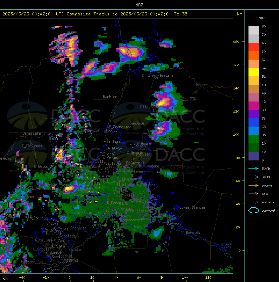Click the magenta eb+bip arrow icon
The width and height of the screenshot is (279, 282).
click(x=254, y=202)
